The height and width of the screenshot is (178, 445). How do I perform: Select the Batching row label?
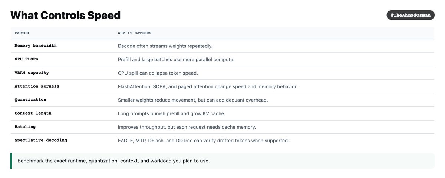point(25,127)
